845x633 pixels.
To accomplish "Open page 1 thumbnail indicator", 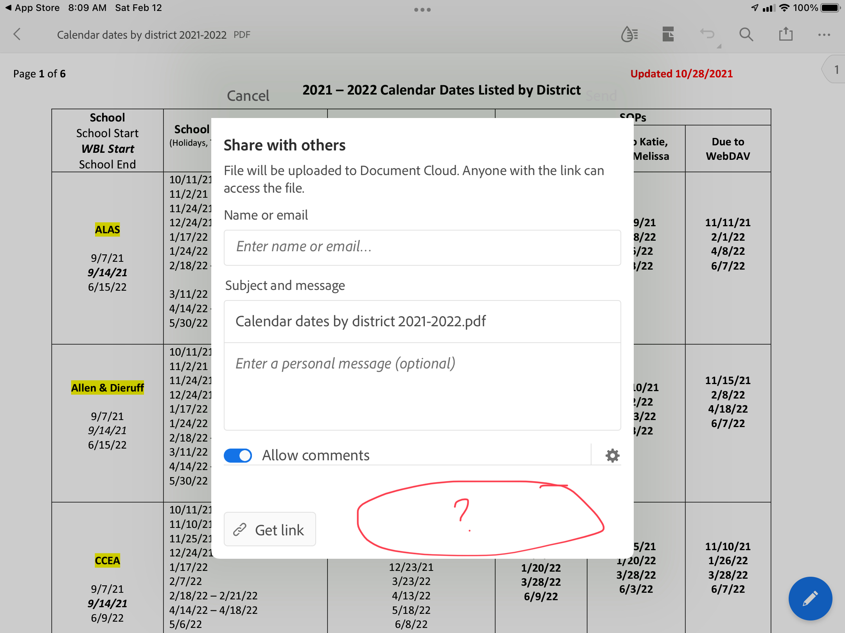I will [x=837, y=70].
